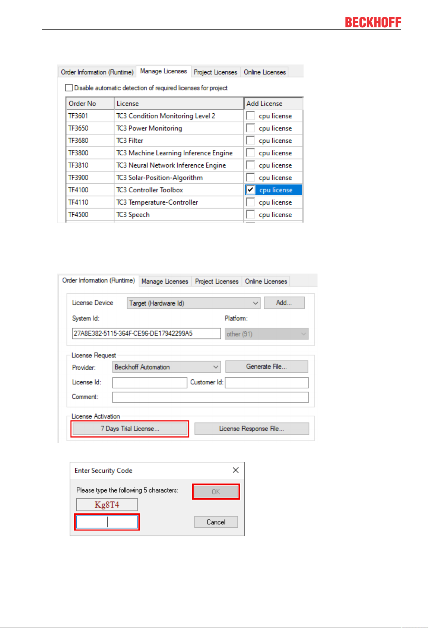The height and width of the screenshot is (628, 444).
Task: Click order number TF4110
Action: 78,202
